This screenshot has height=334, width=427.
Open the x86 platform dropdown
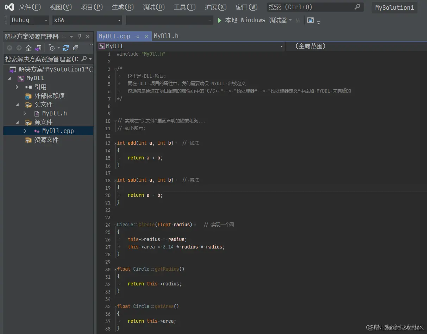[x=87, y=20]
